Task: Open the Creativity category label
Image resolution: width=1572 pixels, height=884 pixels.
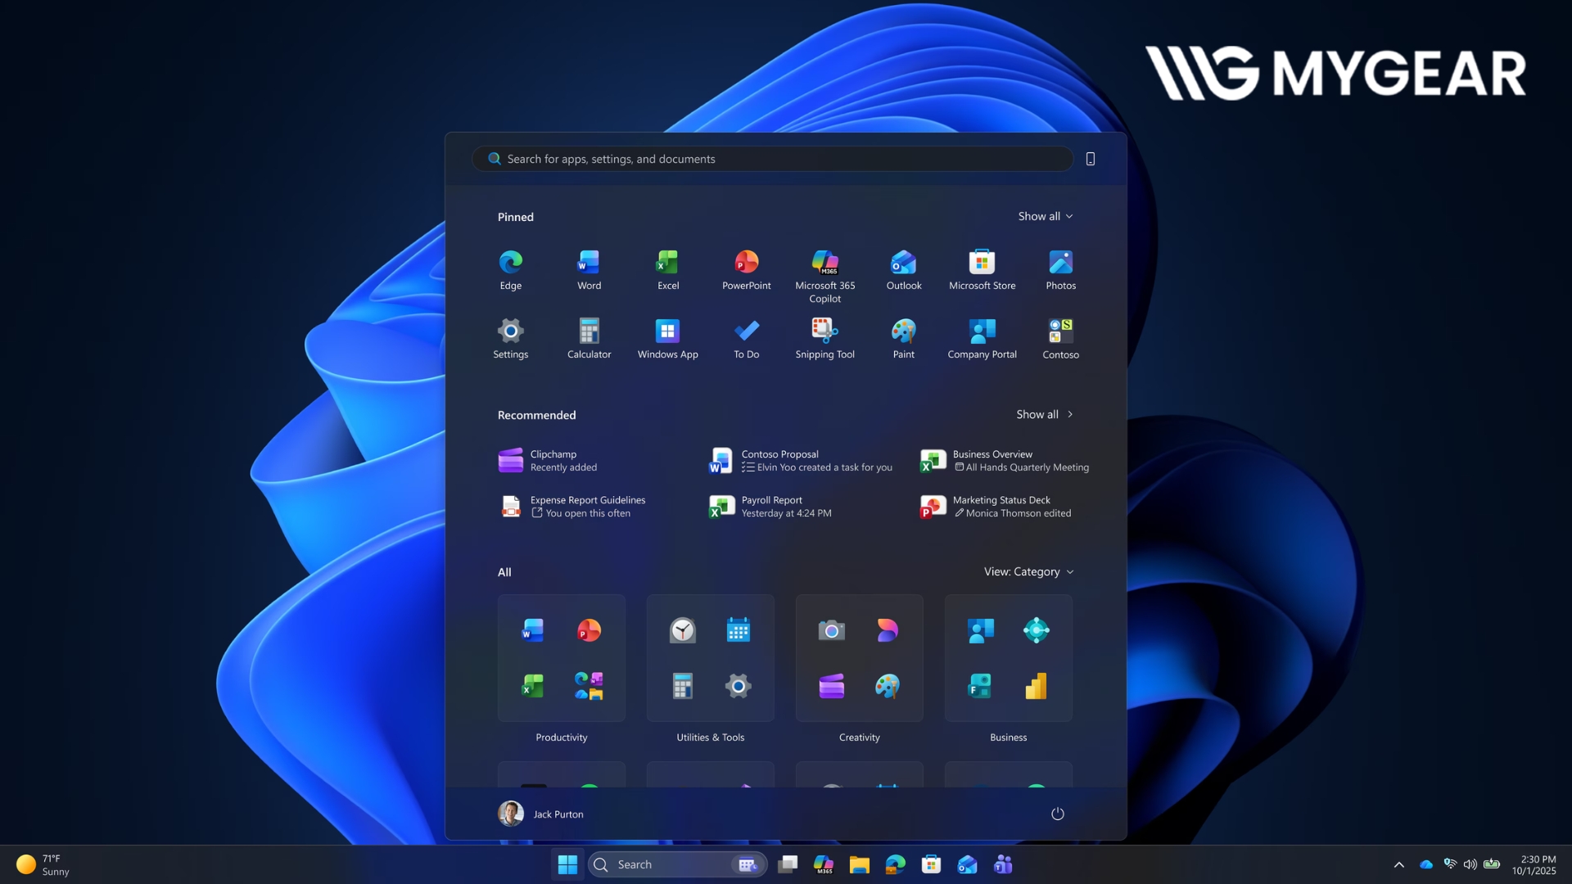Action: [860, 737]
